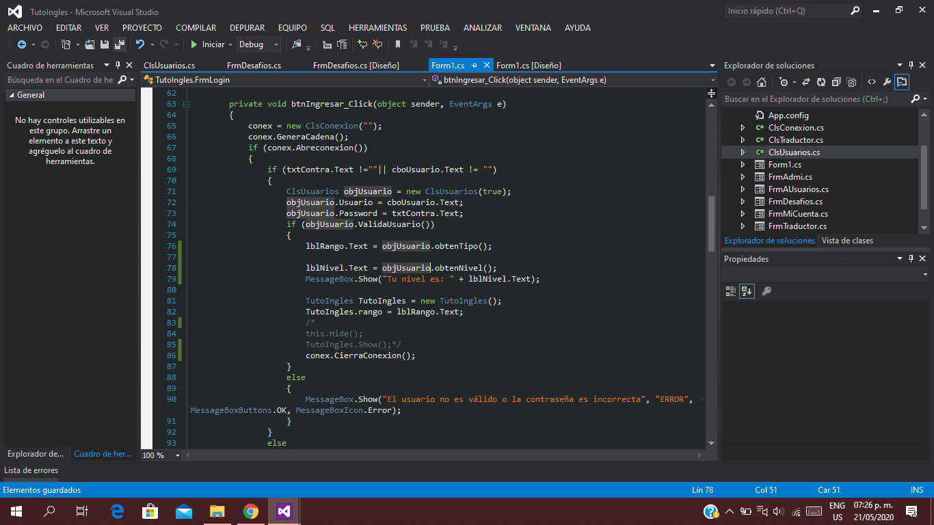Toggle alphabetical sort in Propiedades panel
Viewport: 934px width, 525px height.
[x=747, y=291]
